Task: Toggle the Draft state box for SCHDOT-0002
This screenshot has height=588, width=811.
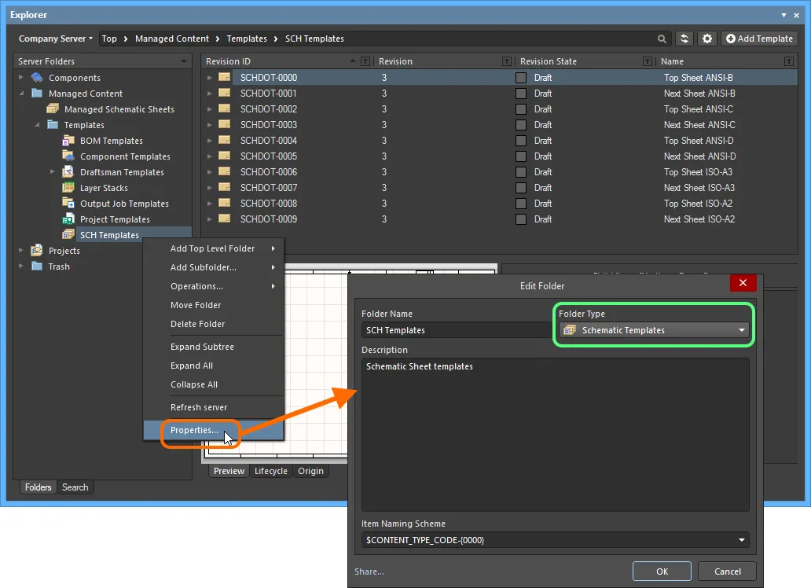Action: pyautogui.click(x=521, y=109)
